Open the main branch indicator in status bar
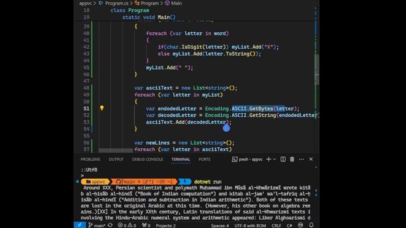406x228 pixels. tap(97, 225)
